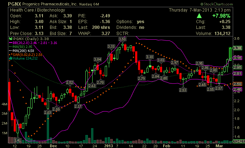Click the 3.50 peak price label
Viewport: 245px width, 148px height.
click(122, 39)
